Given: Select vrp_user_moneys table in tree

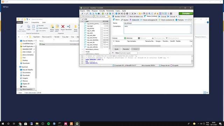Looking at the screenshot, I should (92, 45).
